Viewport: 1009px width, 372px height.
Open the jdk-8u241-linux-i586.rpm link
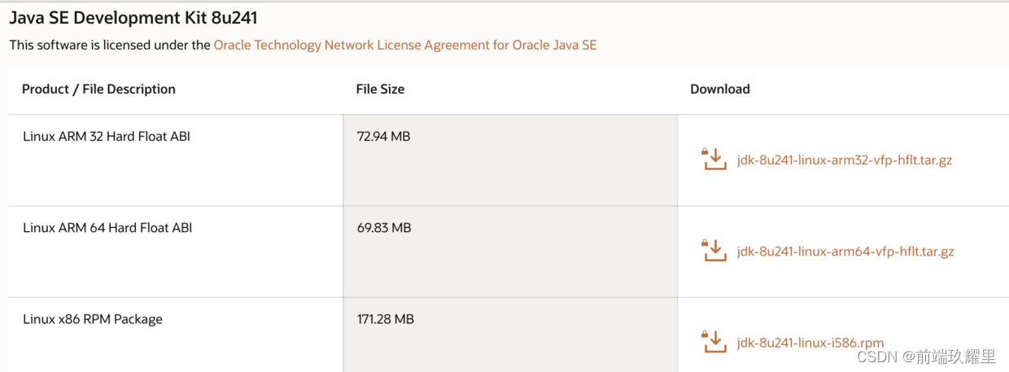point(810,342)
